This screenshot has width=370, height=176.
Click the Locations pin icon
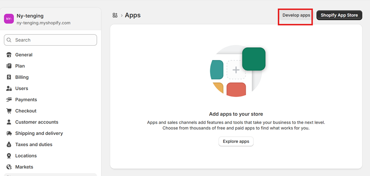click(x=9, y=156)
